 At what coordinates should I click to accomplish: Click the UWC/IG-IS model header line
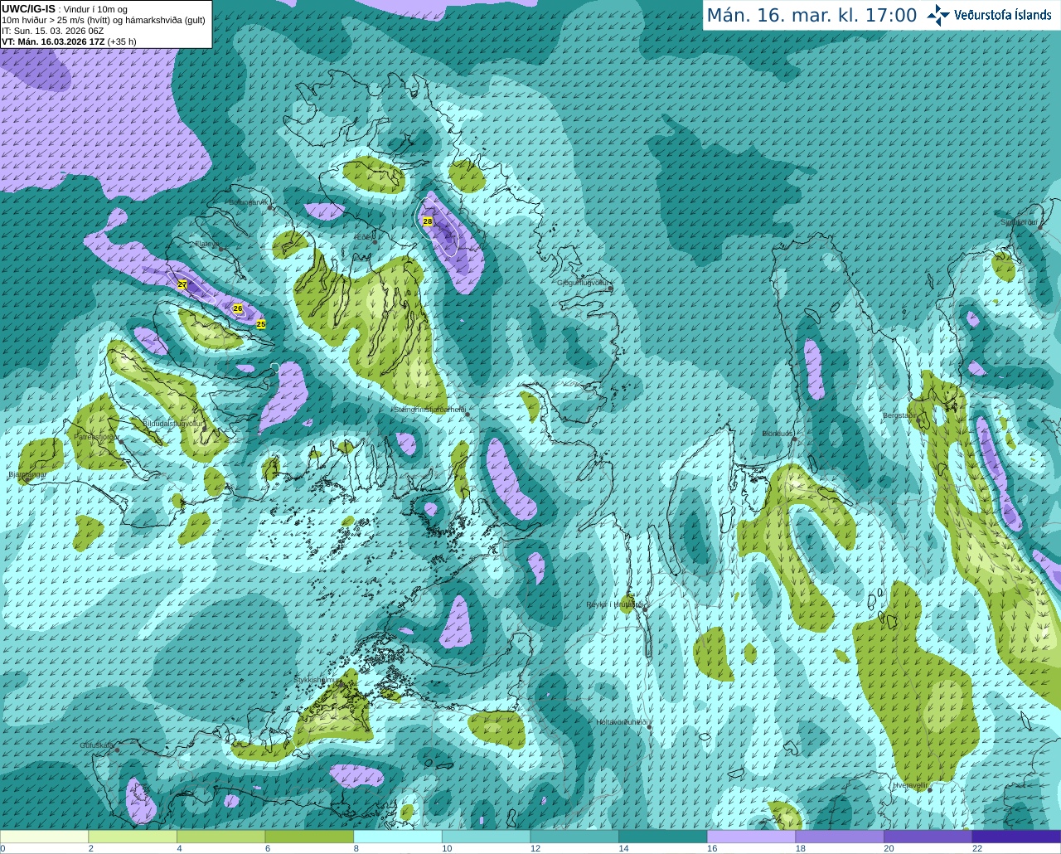click(65, 9)
